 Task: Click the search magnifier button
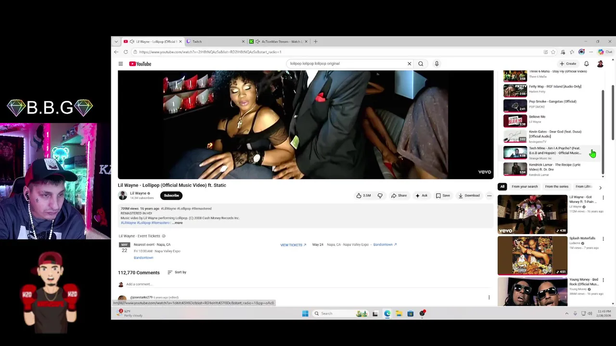click(421, 63)
